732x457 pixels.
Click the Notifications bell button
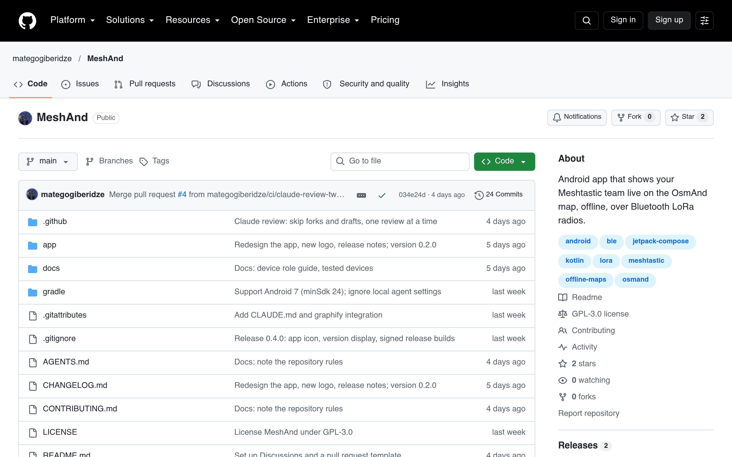(577, 117)
